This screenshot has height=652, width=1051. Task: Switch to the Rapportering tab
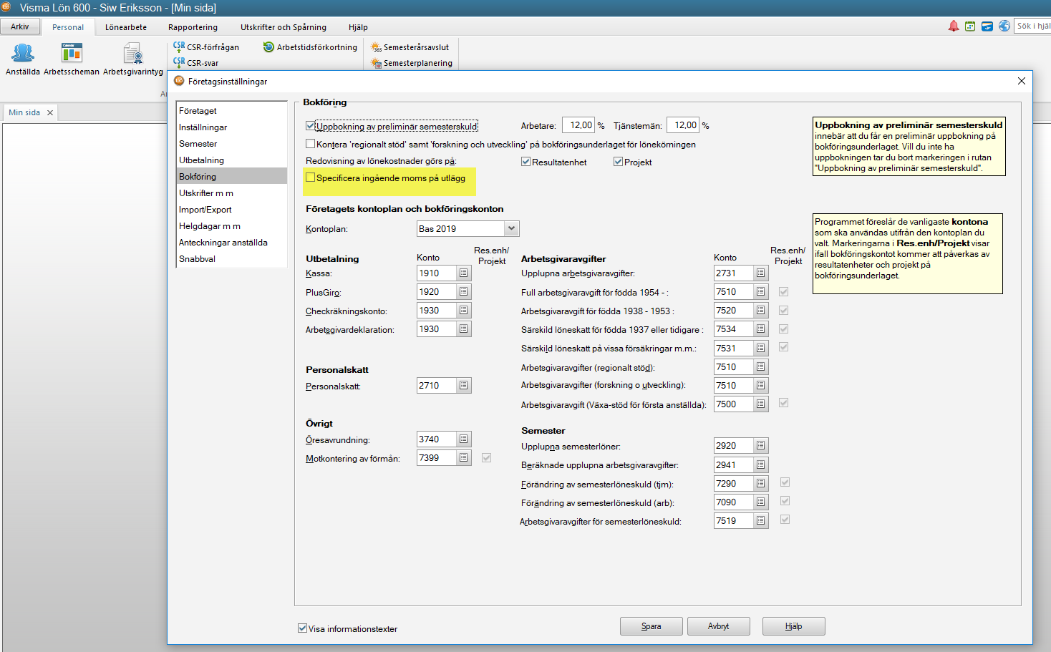[x=193, y=27]
